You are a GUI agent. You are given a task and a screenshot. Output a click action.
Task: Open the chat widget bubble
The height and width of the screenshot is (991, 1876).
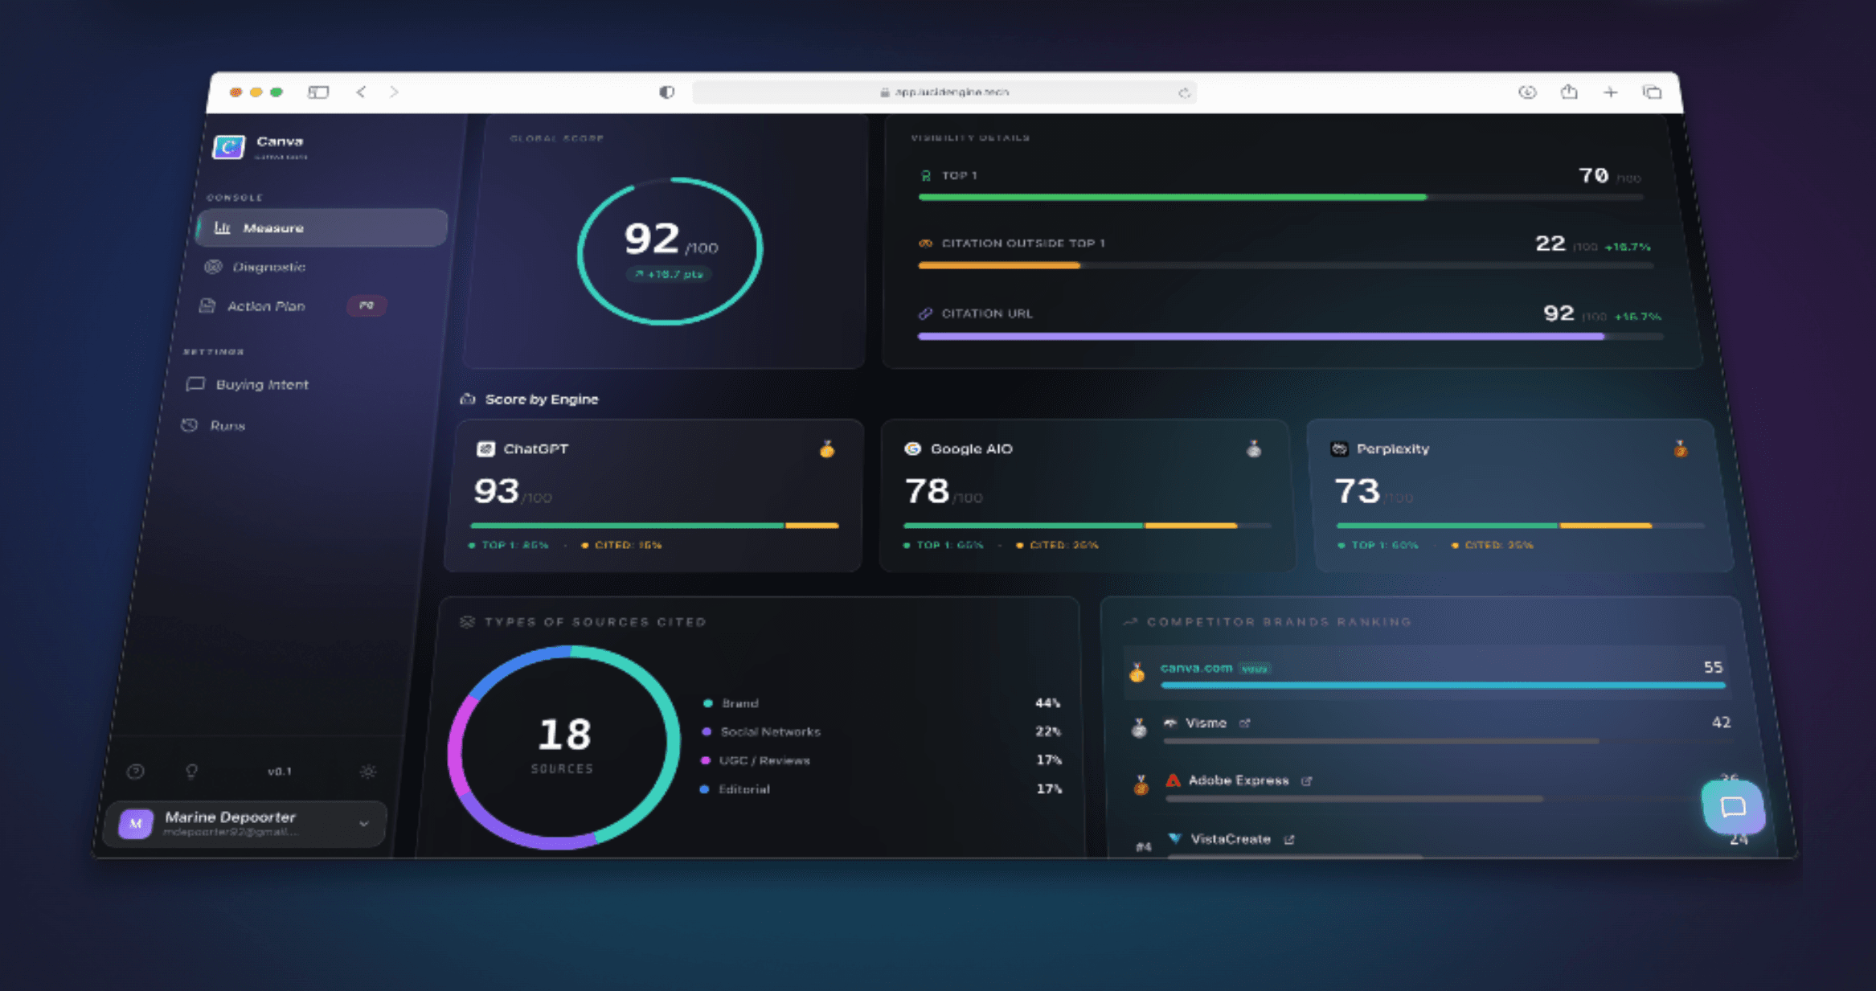1732,806
